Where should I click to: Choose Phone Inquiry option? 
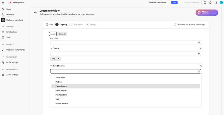125,86
